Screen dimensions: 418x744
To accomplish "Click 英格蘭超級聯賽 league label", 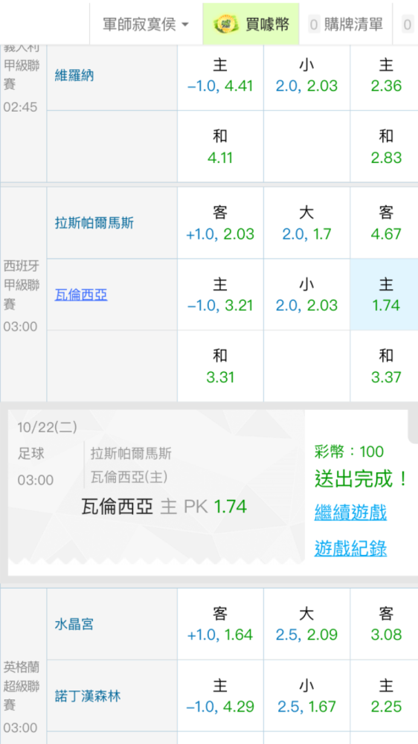I will (x=22, y=686).
